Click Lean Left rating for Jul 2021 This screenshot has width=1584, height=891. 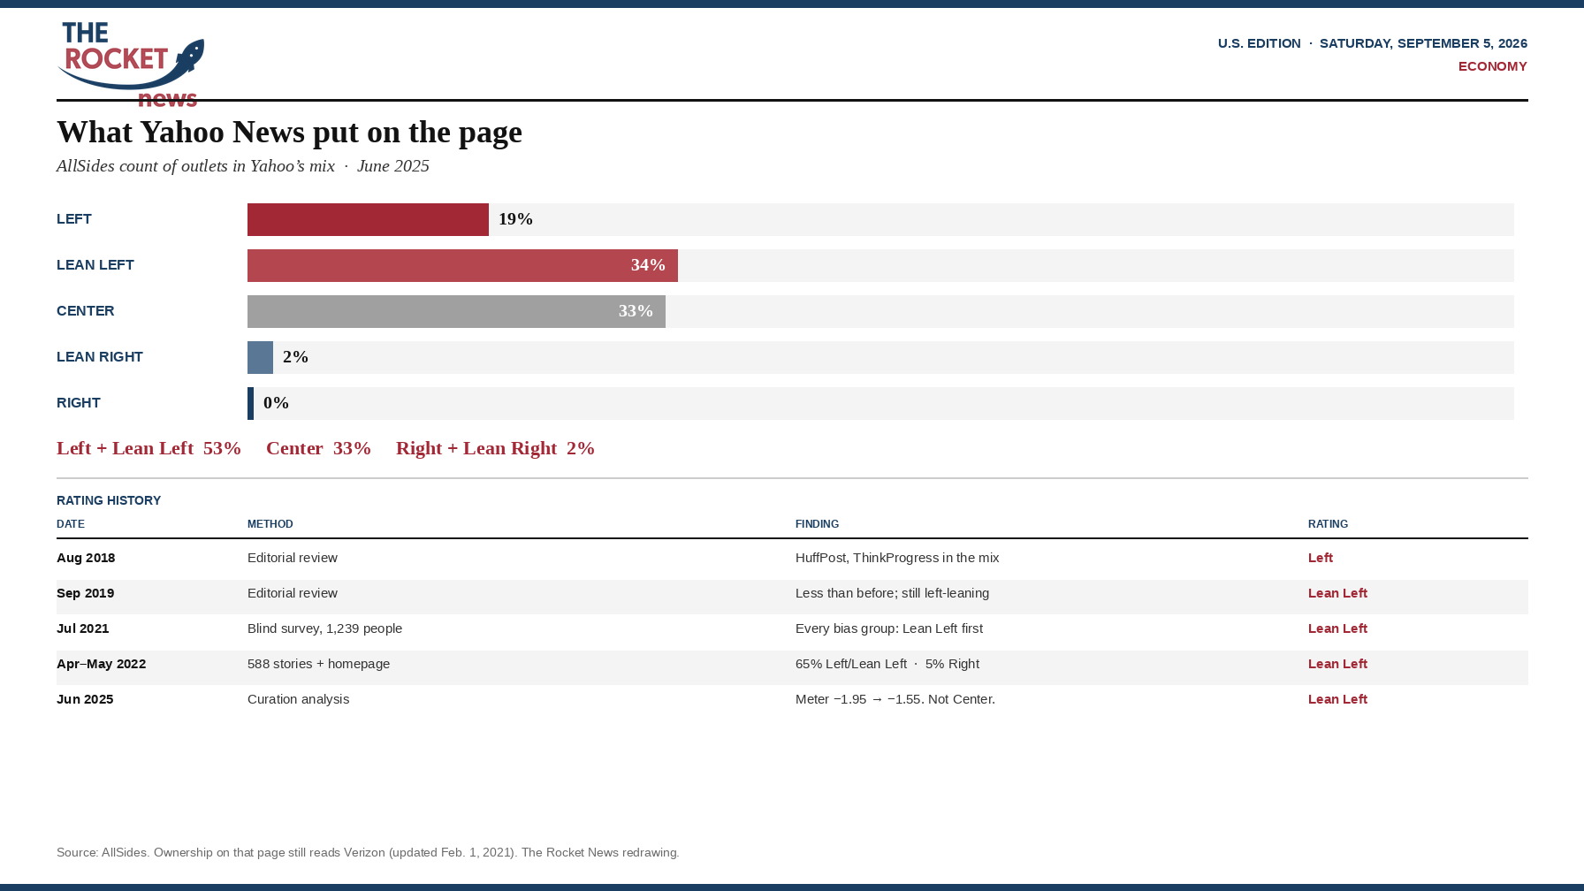click(x=1337, y=628)
